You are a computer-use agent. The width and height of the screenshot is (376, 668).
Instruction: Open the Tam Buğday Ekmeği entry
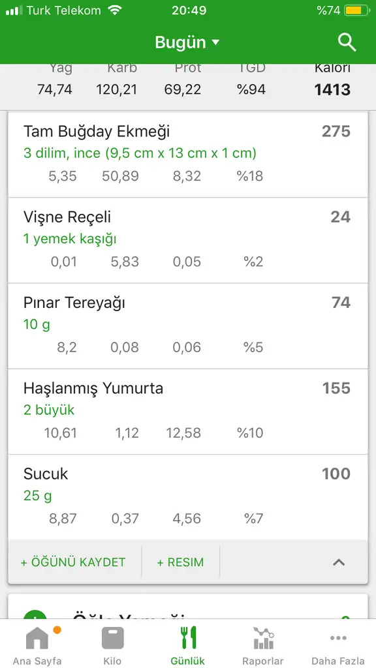click(187, 155)
